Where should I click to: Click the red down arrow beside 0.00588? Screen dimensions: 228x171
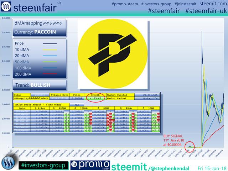pyautogui.click(x=91, y=115)
